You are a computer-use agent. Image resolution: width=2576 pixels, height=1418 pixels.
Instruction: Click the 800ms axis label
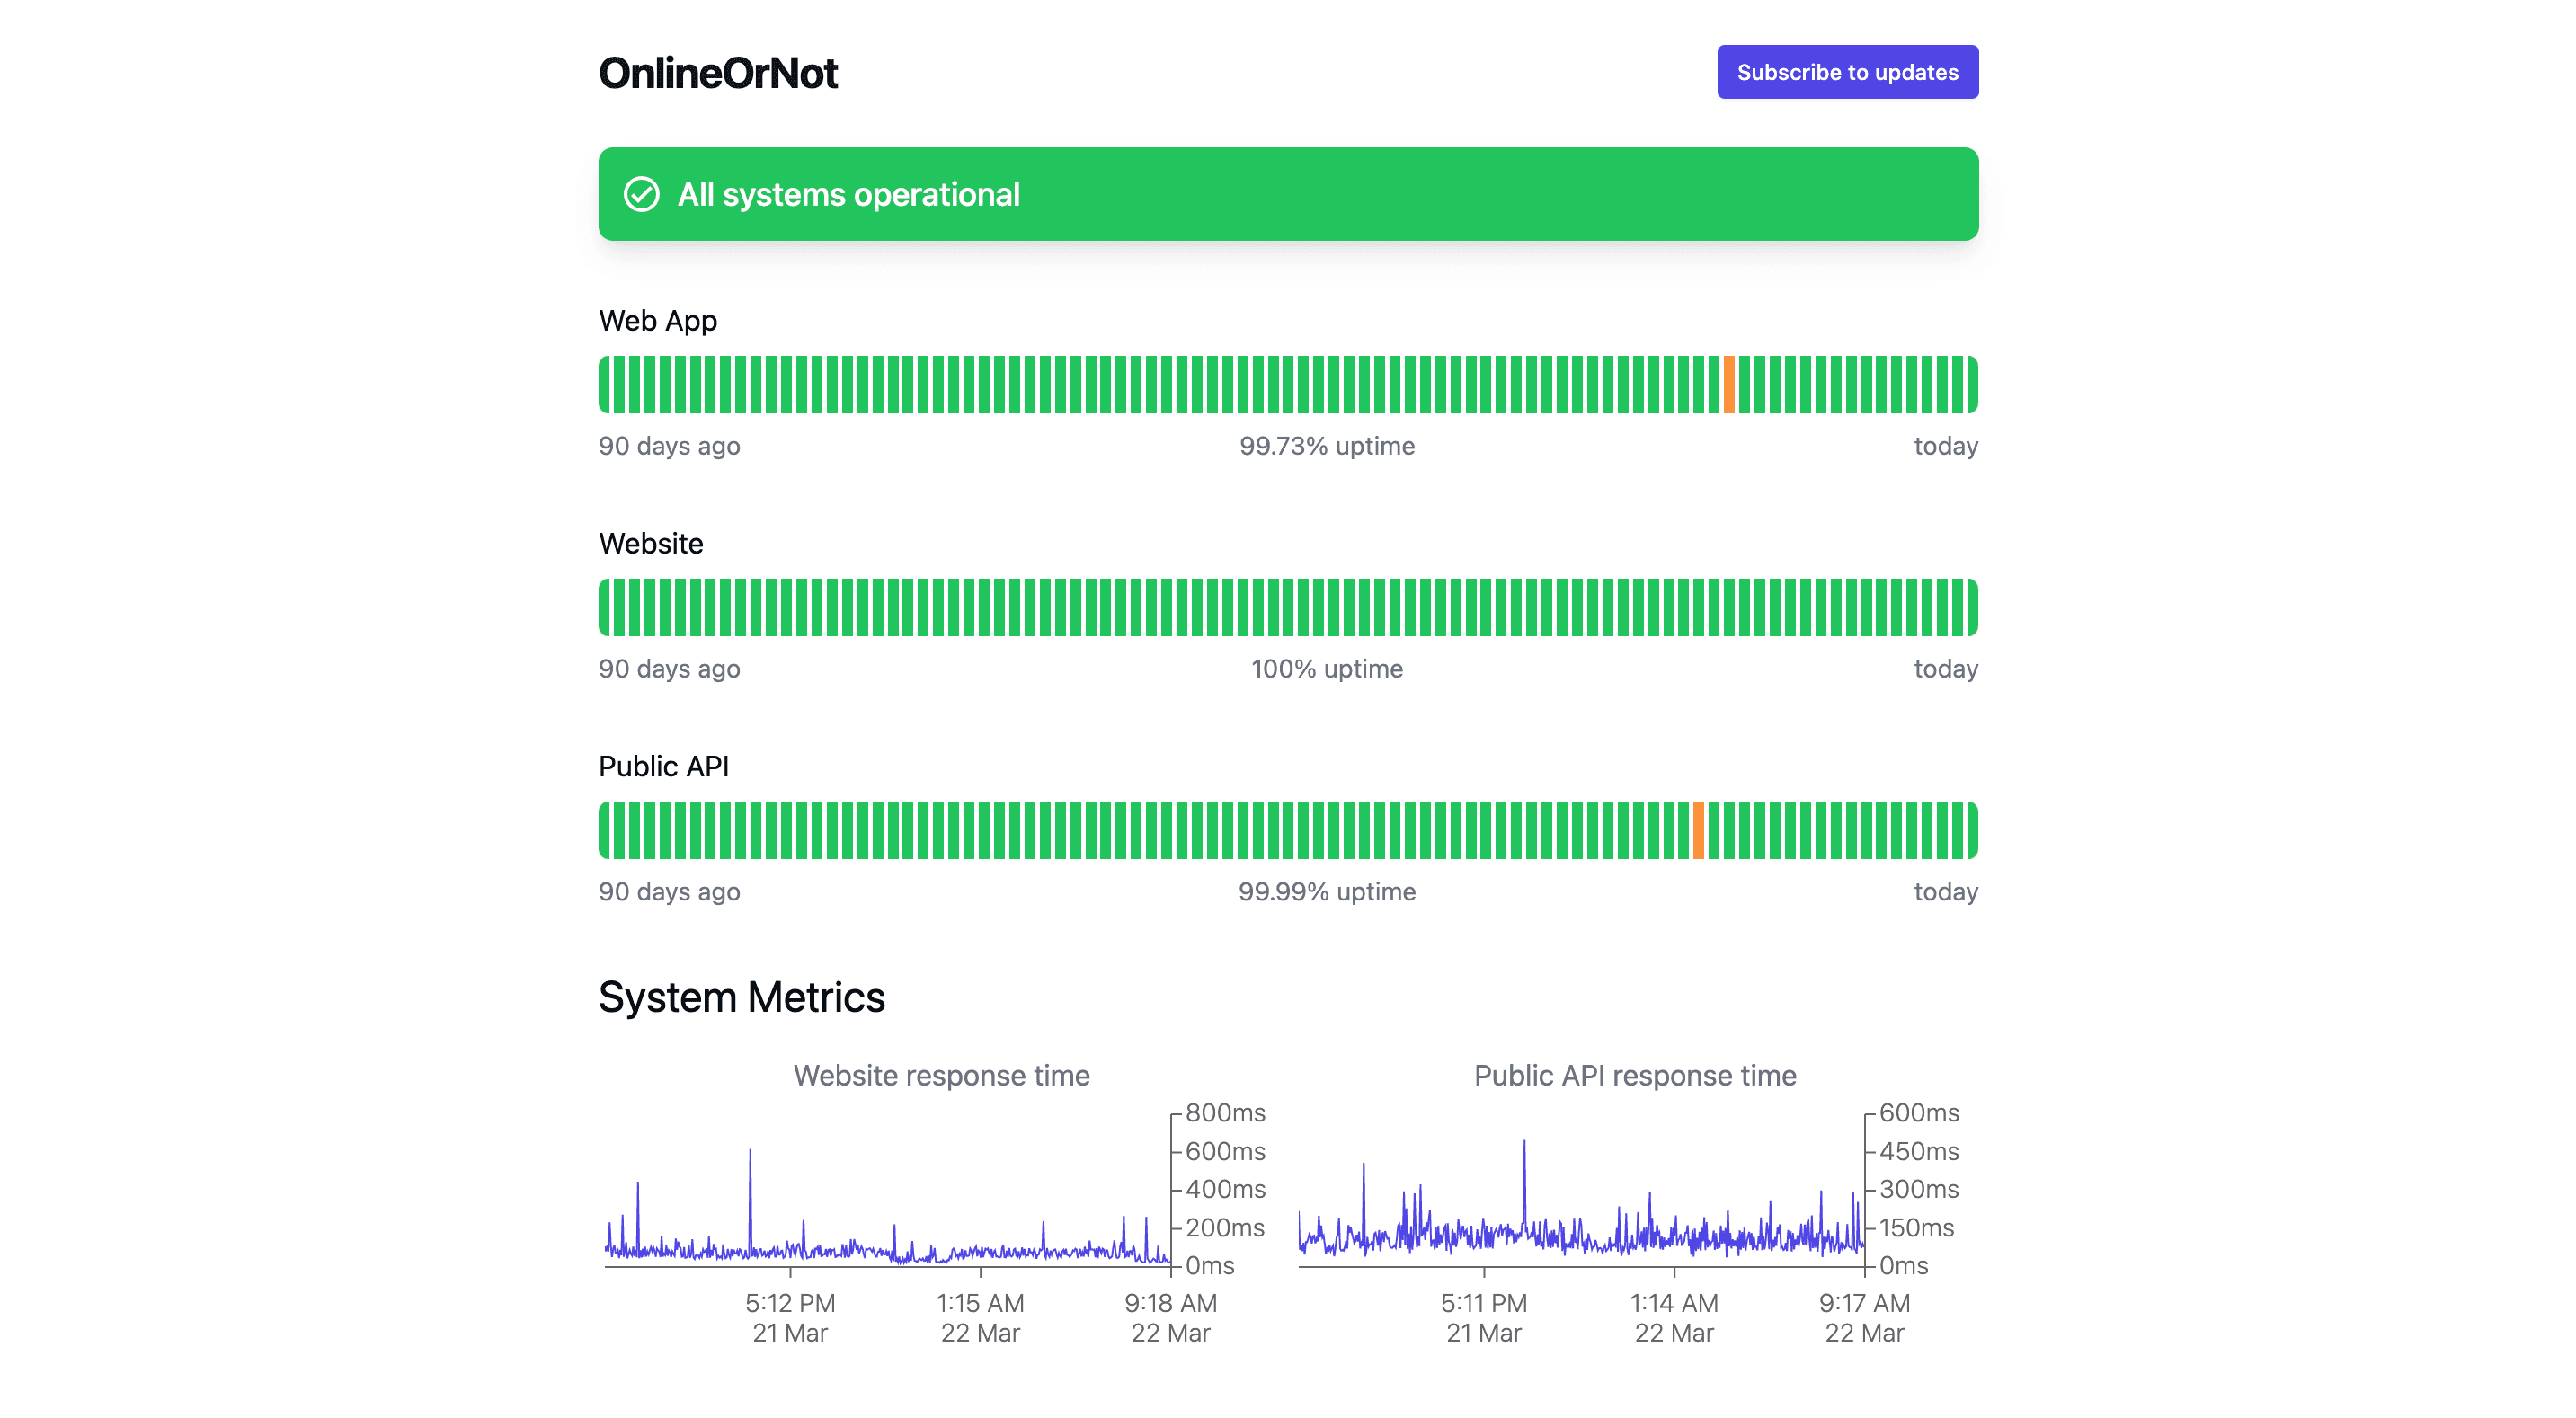(x=1225, y=1113)
